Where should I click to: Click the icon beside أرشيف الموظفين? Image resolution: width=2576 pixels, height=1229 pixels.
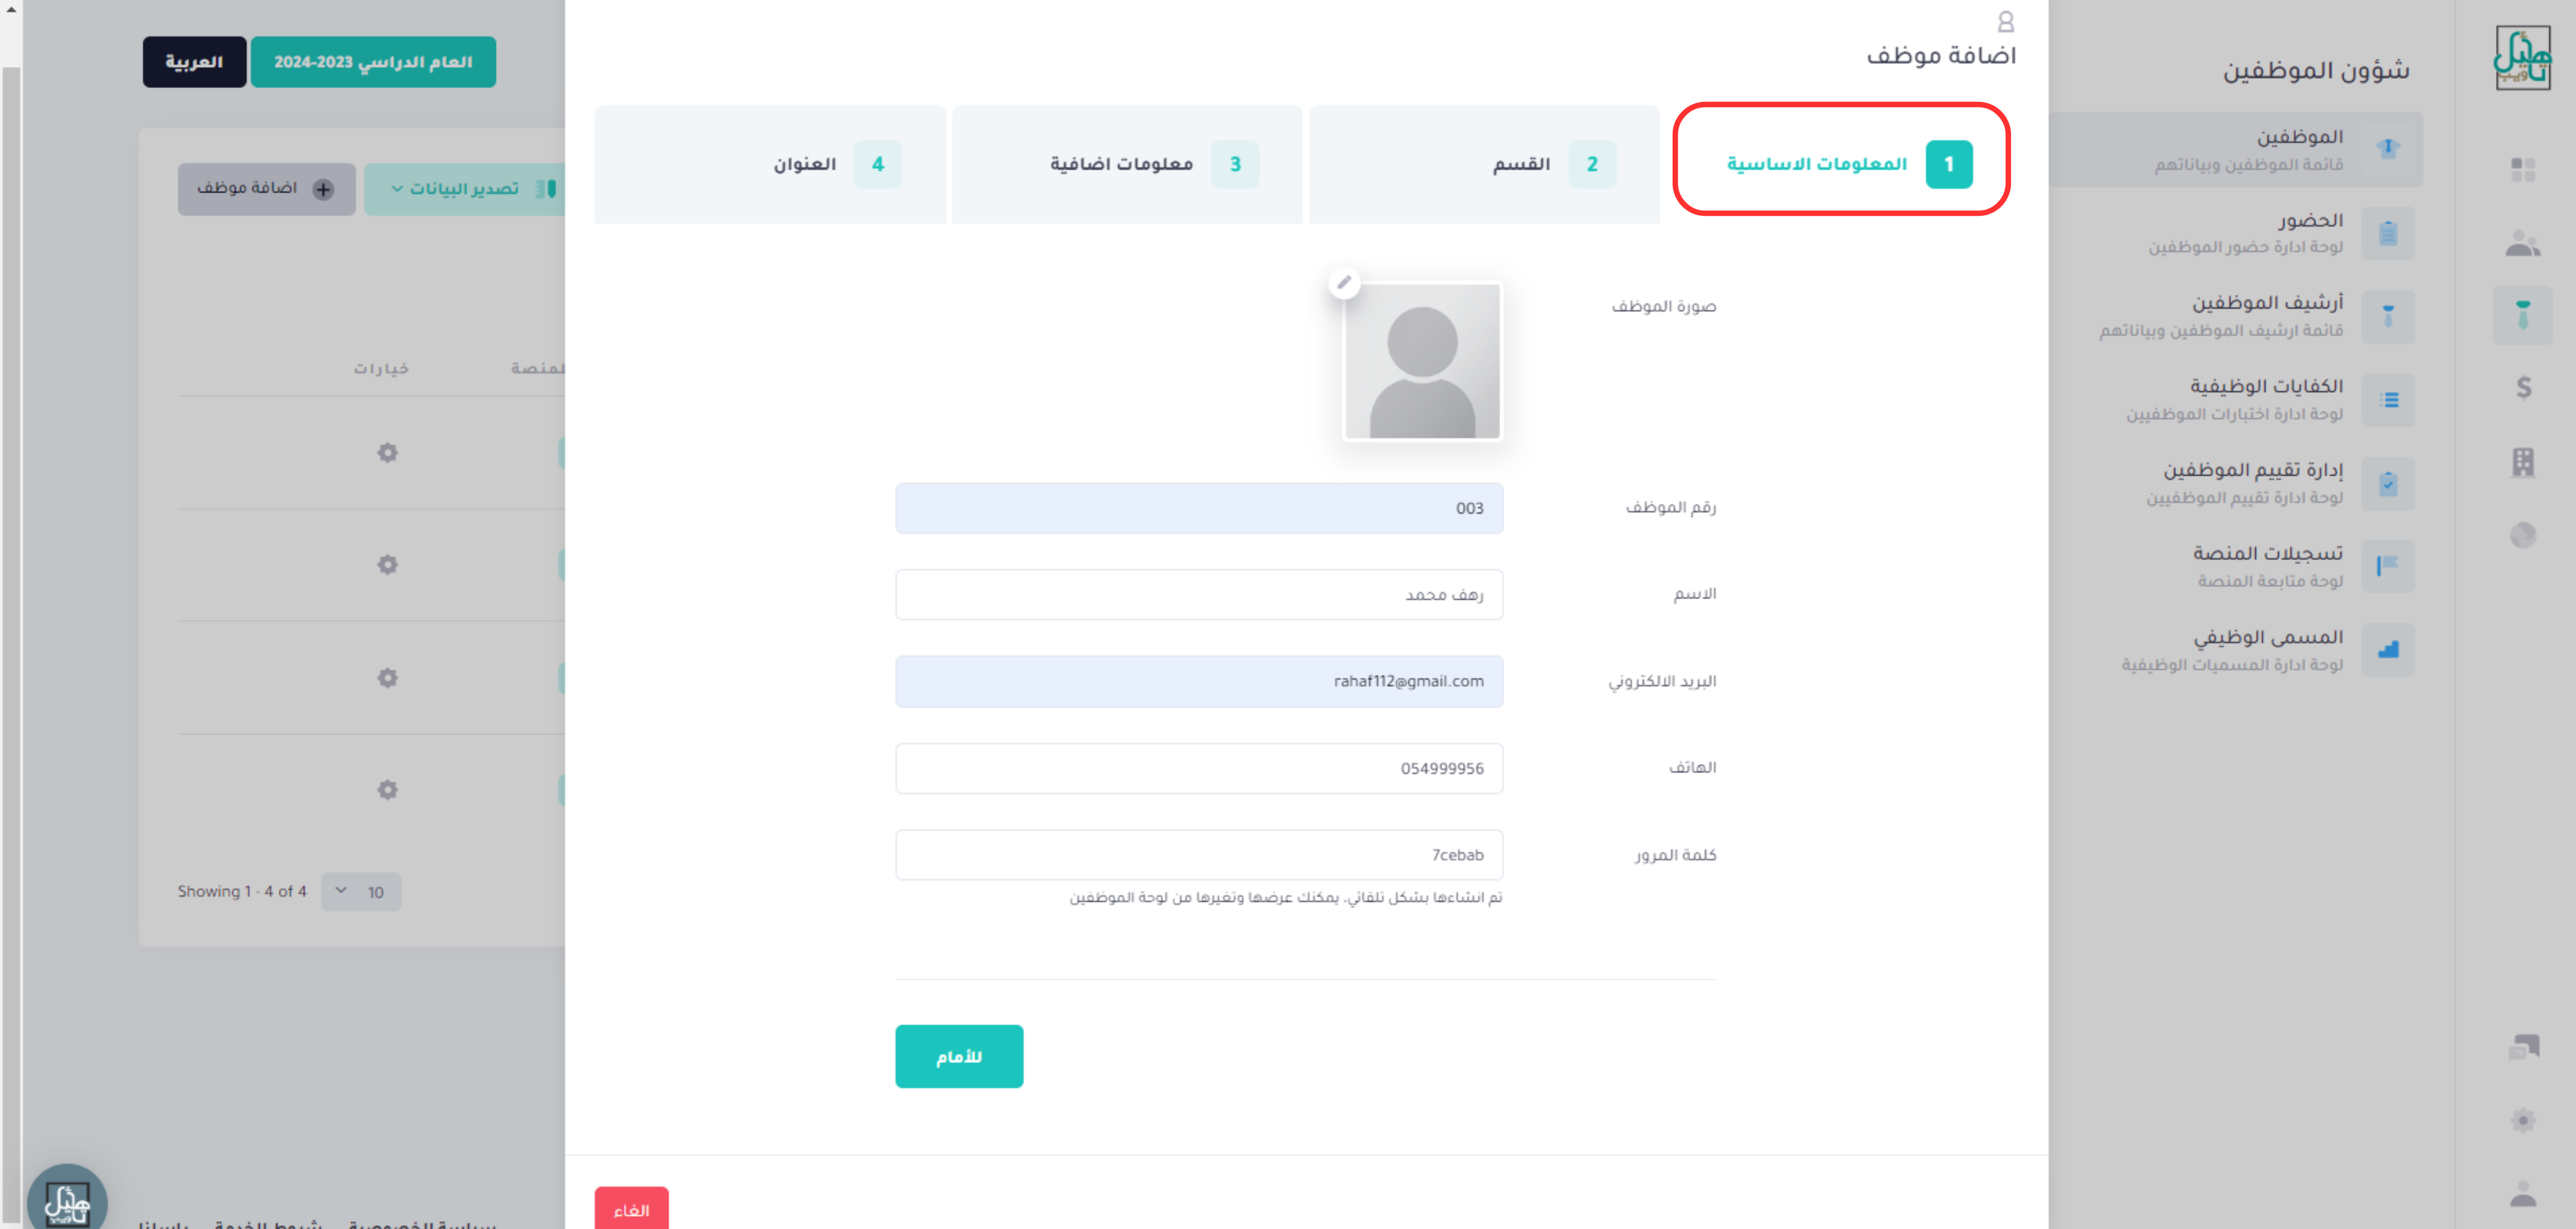(2388, 317)
